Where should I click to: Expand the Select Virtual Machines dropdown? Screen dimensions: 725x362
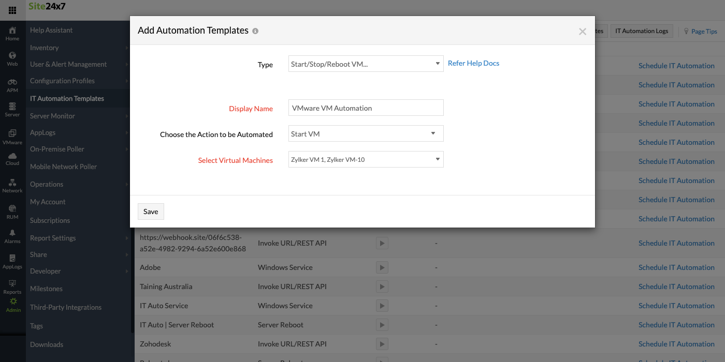pyautogui.click(x=366, y=159)
